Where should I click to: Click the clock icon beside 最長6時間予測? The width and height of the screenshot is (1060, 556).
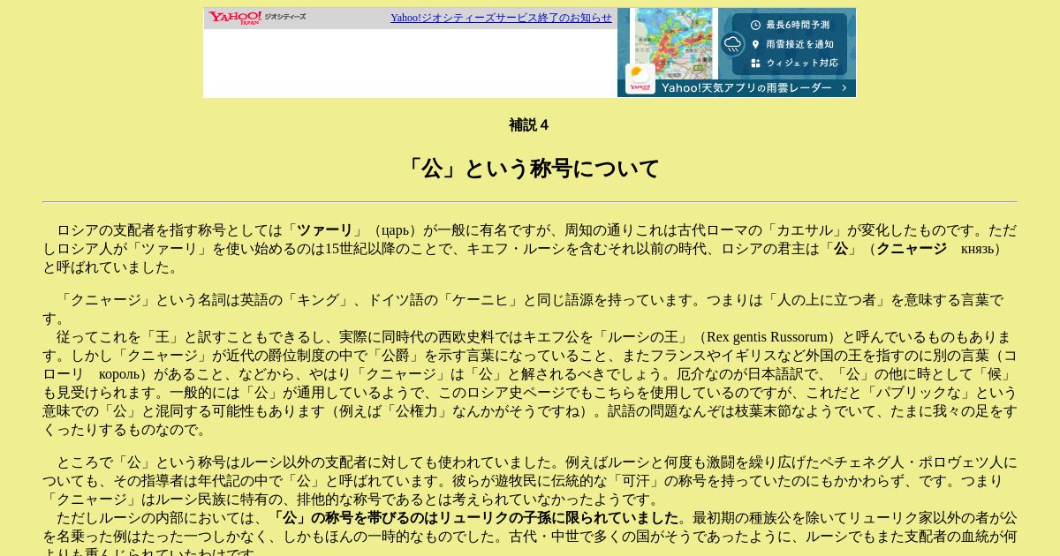coord(755,25)
